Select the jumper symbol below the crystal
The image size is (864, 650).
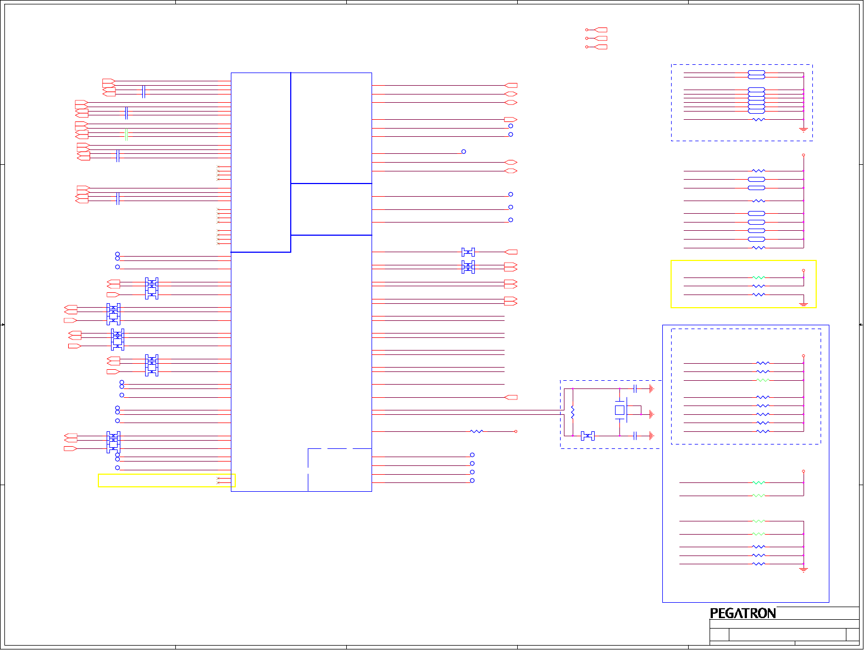(x=588, y=436)
